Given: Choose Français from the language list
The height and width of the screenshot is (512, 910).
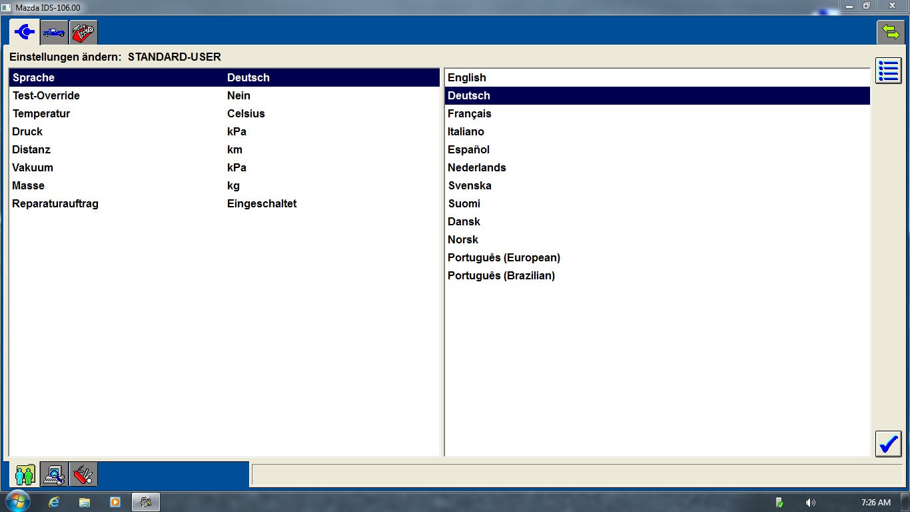Looking at the screenshot, I should [470, 114].
